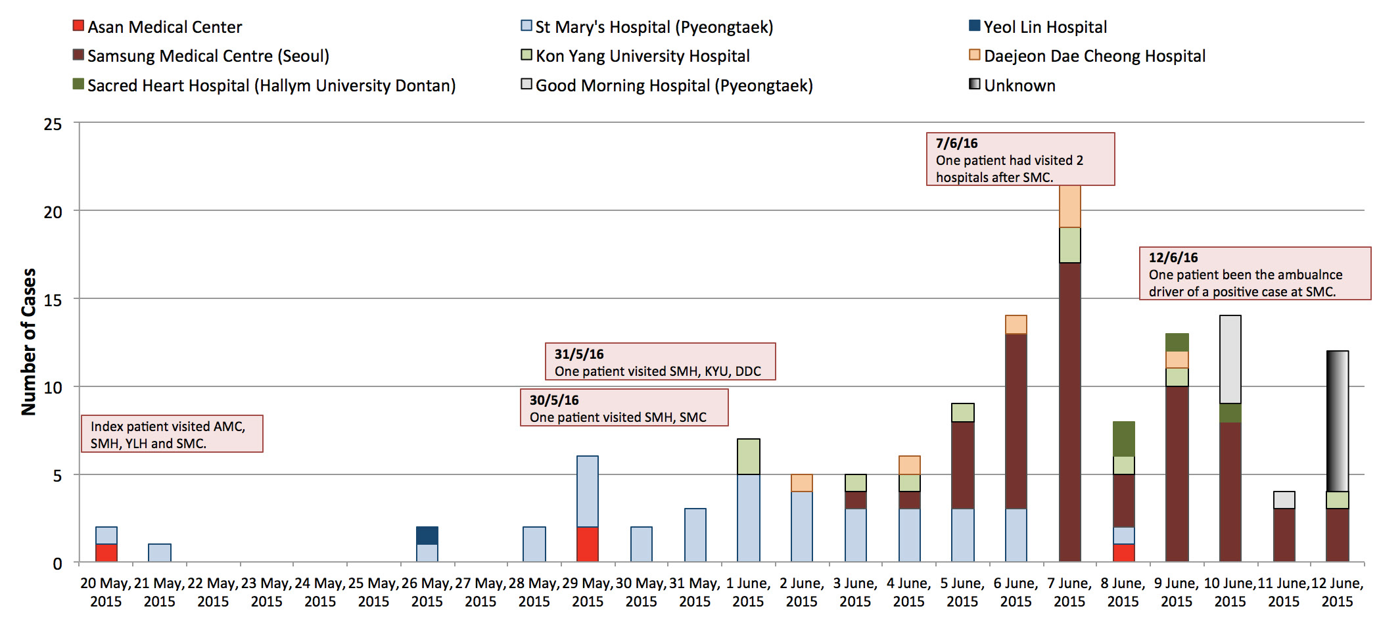
Task: Click the Samsung Medical Centre legend swatch
Action: 78,55
